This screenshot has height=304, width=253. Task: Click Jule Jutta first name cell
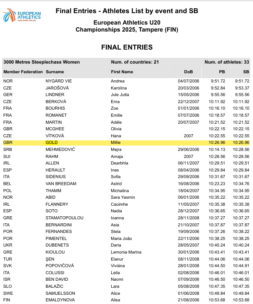120,95
